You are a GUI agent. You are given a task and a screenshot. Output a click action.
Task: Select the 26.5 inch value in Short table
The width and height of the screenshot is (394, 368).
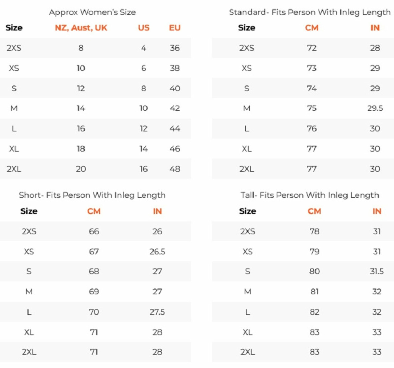pyautogui.click(x=157, y=252)
